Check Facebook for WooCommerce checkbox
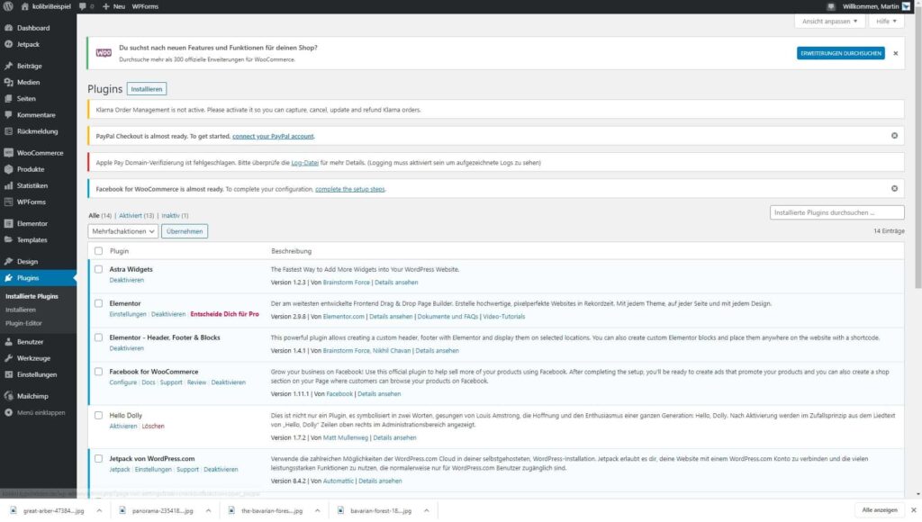This screenshot has height=522, width=922. click(99, 372)
